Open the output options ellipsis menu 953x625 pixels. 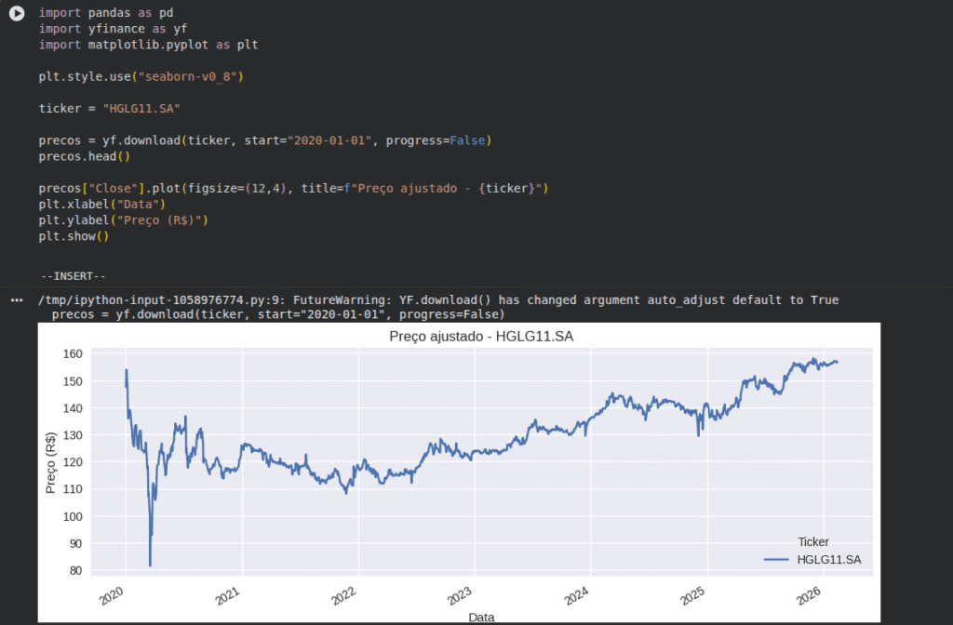click(x=16, y=300)
